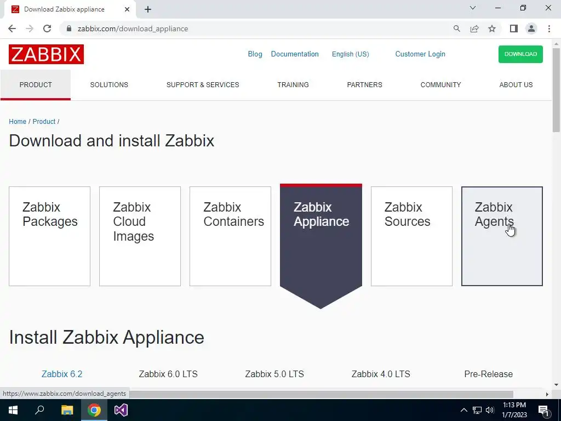Open SUPPORT & SERVICES menu
Screen dimensions: 561x421
tap(203, 85)
